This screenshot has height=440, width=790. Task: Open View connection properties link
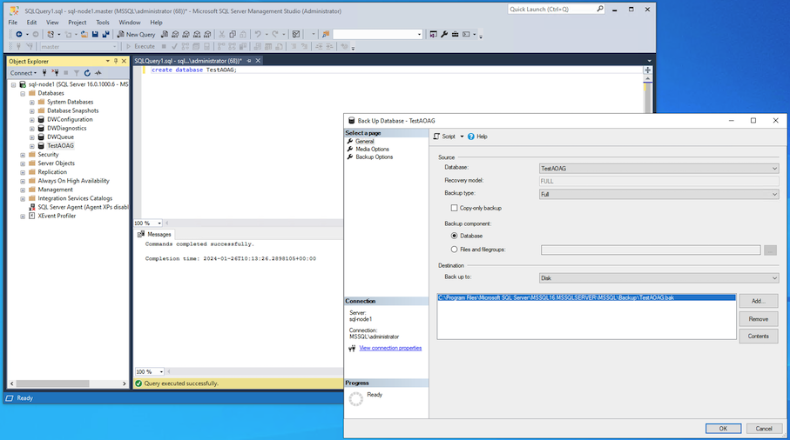pyautogui.click(x=390, y=348)
